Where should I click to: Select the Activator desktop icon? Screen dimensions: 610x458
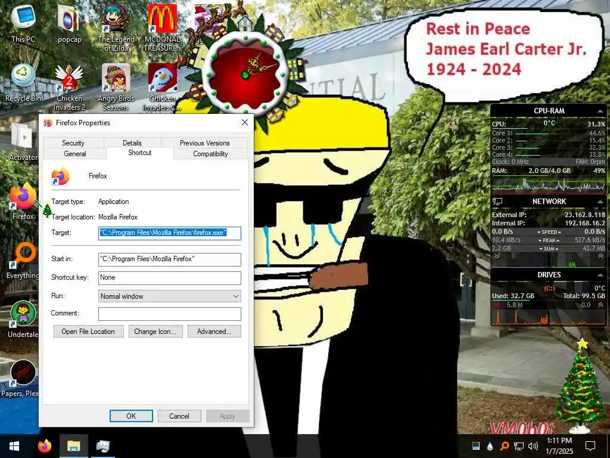tap(23, 142)
